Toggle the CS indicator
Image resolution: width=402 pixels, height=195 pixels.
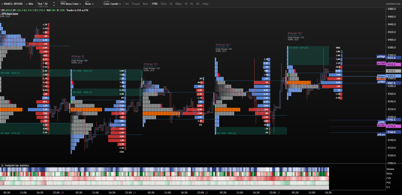171,4
